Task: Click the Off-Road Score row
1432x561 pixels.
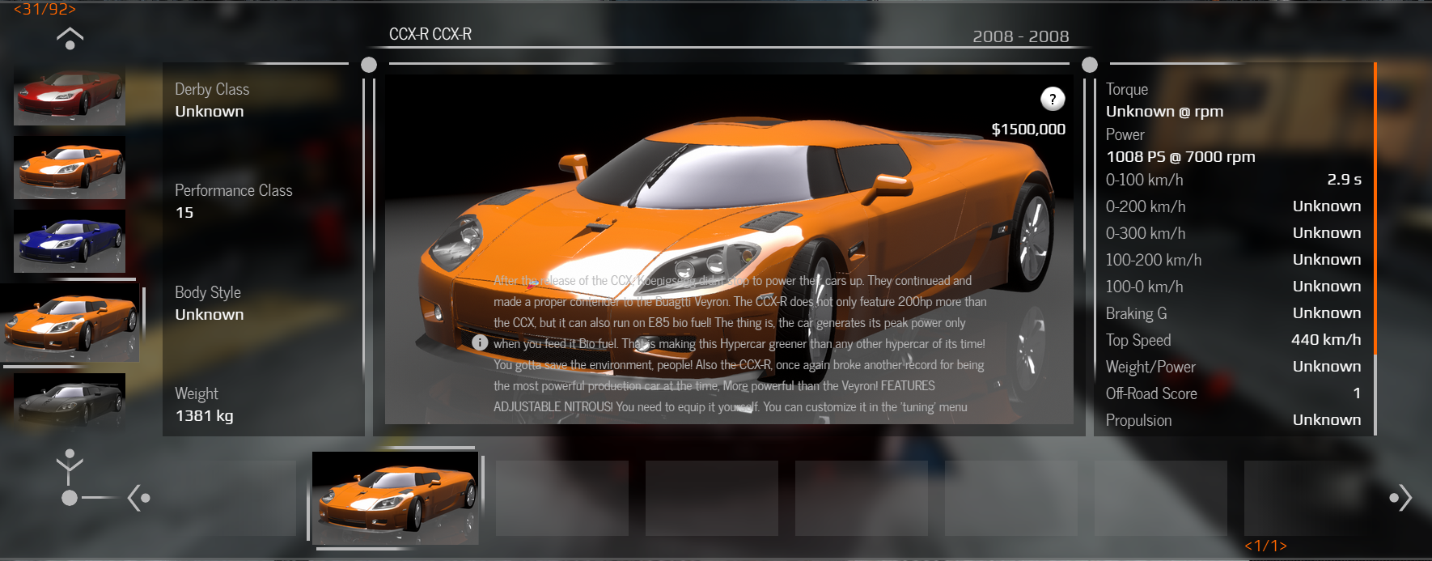Action: 1234,393
